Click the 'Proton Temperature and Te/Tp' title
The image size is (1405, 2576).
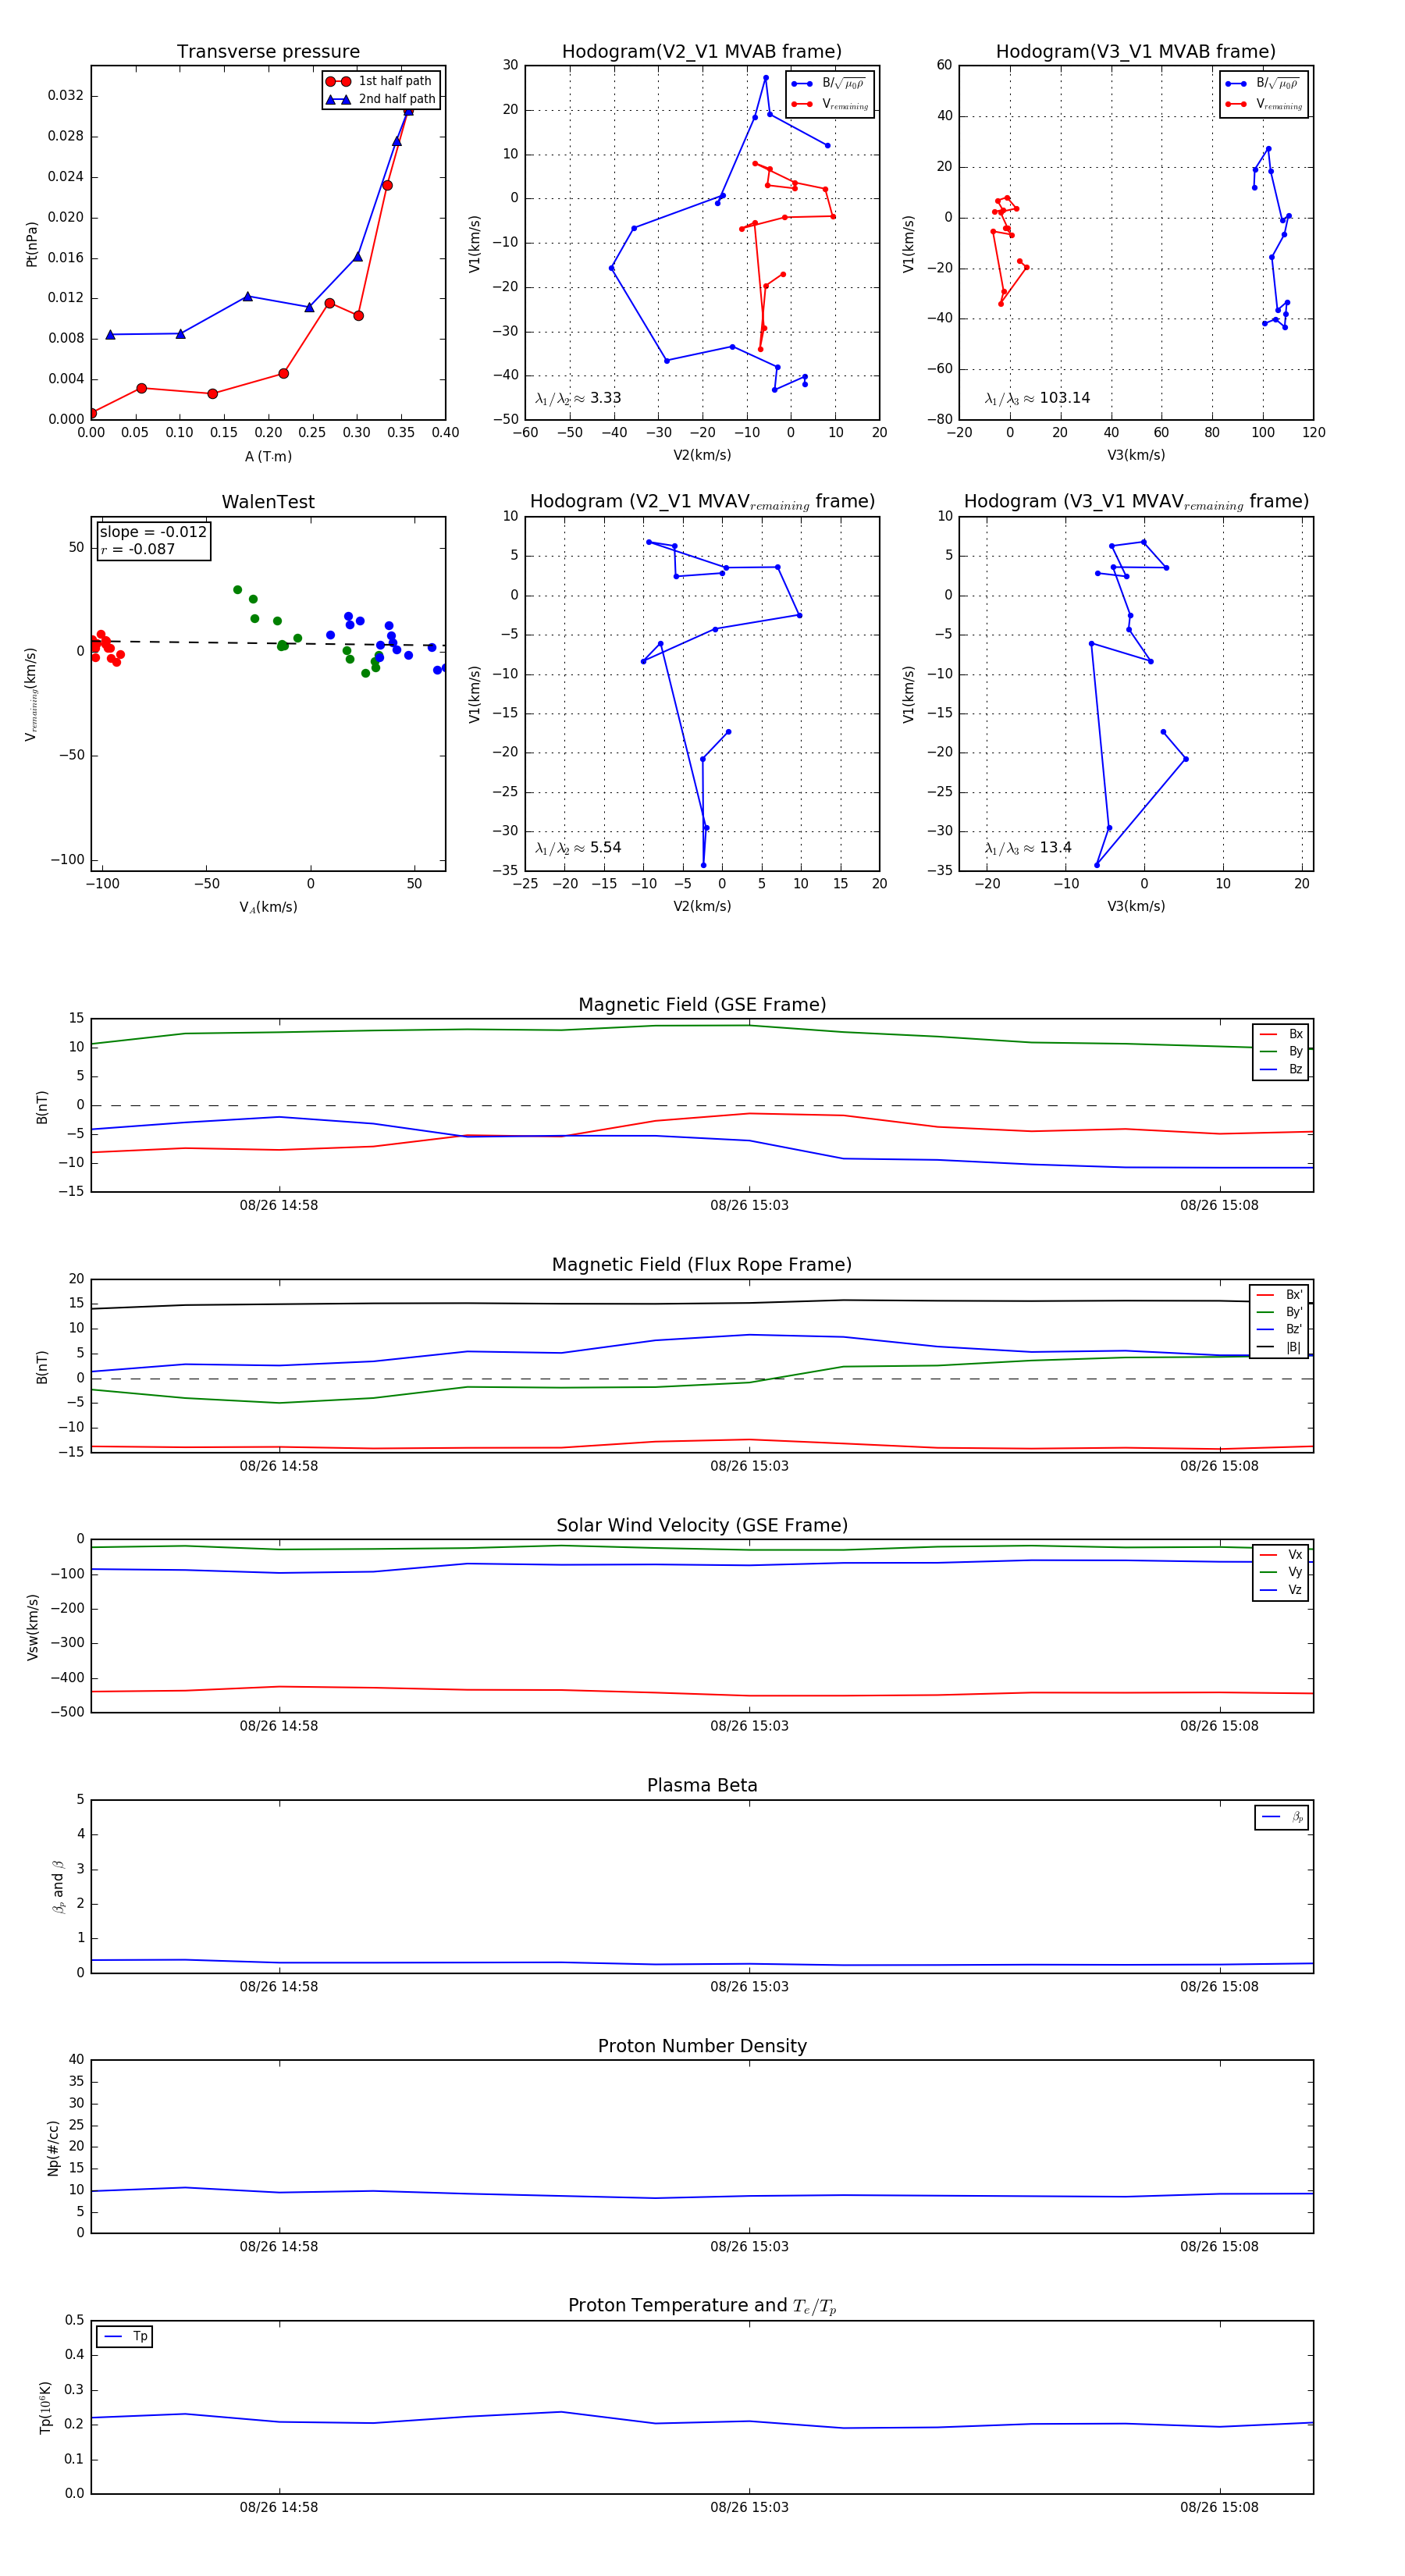click(702, 2306)
